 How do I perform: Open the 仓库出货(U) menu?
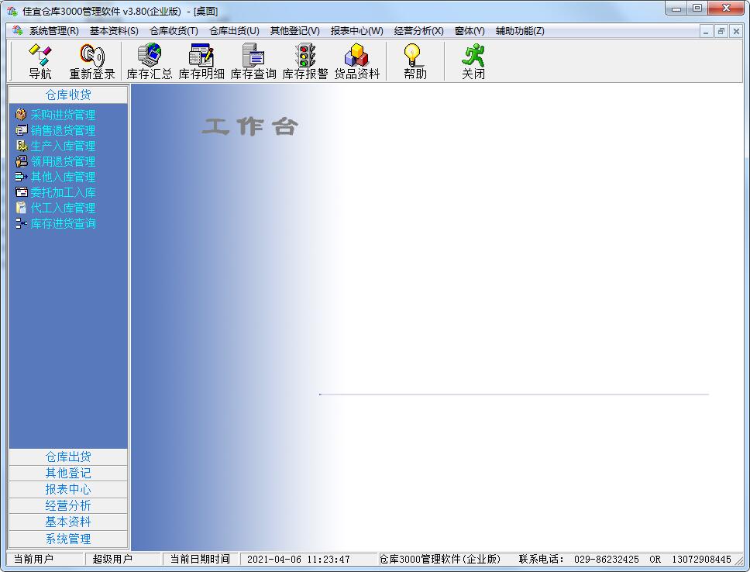pos(234,31)
